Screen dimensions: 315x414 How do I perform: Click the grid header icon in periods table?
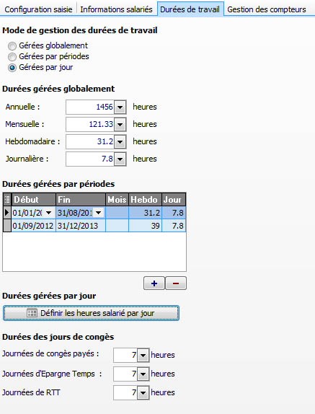tap(7, 199)
